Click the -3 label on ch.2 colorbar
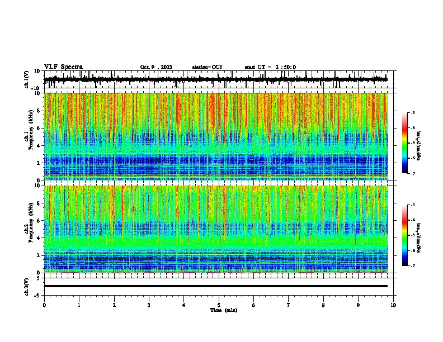 [413, 205]
